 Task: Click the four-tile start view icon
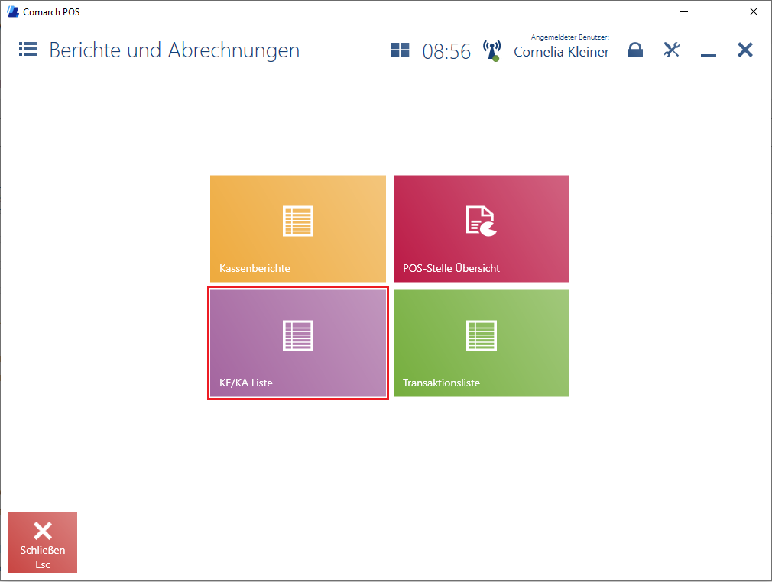(400, 50)
